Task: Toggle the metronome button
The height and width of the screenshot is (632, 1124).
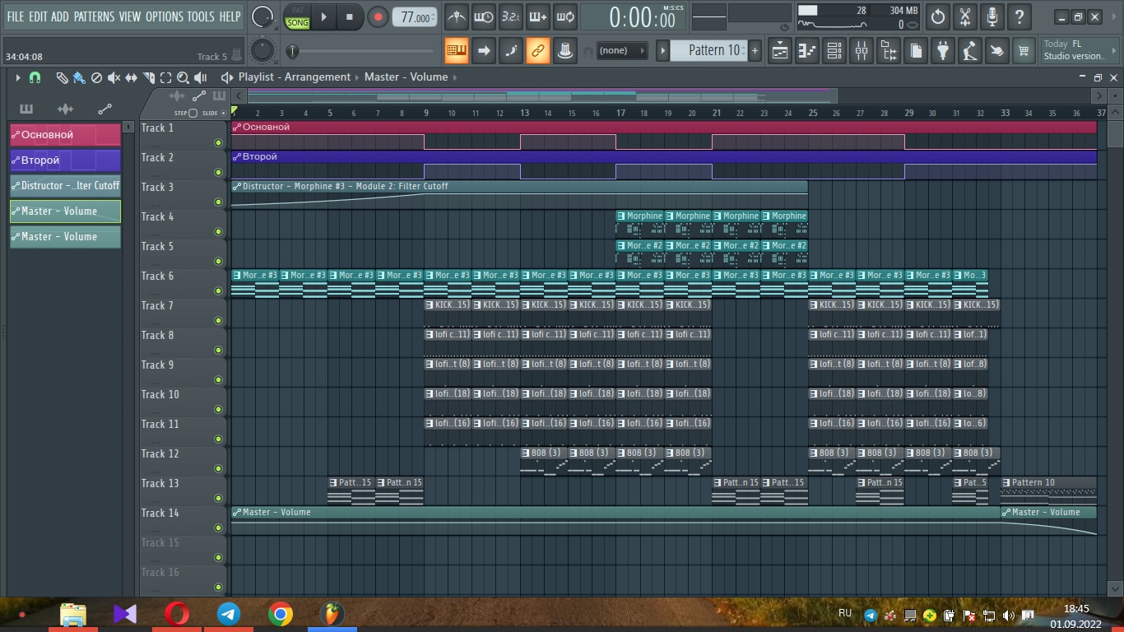Action: 457,16
